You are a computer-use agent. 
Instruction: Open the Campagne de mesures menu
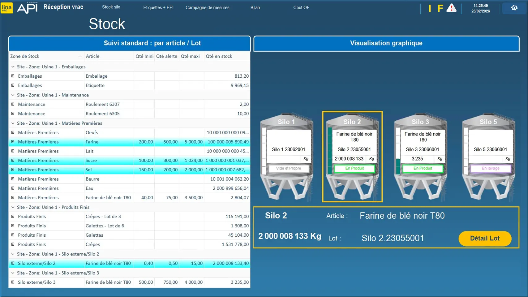(207, 7)
